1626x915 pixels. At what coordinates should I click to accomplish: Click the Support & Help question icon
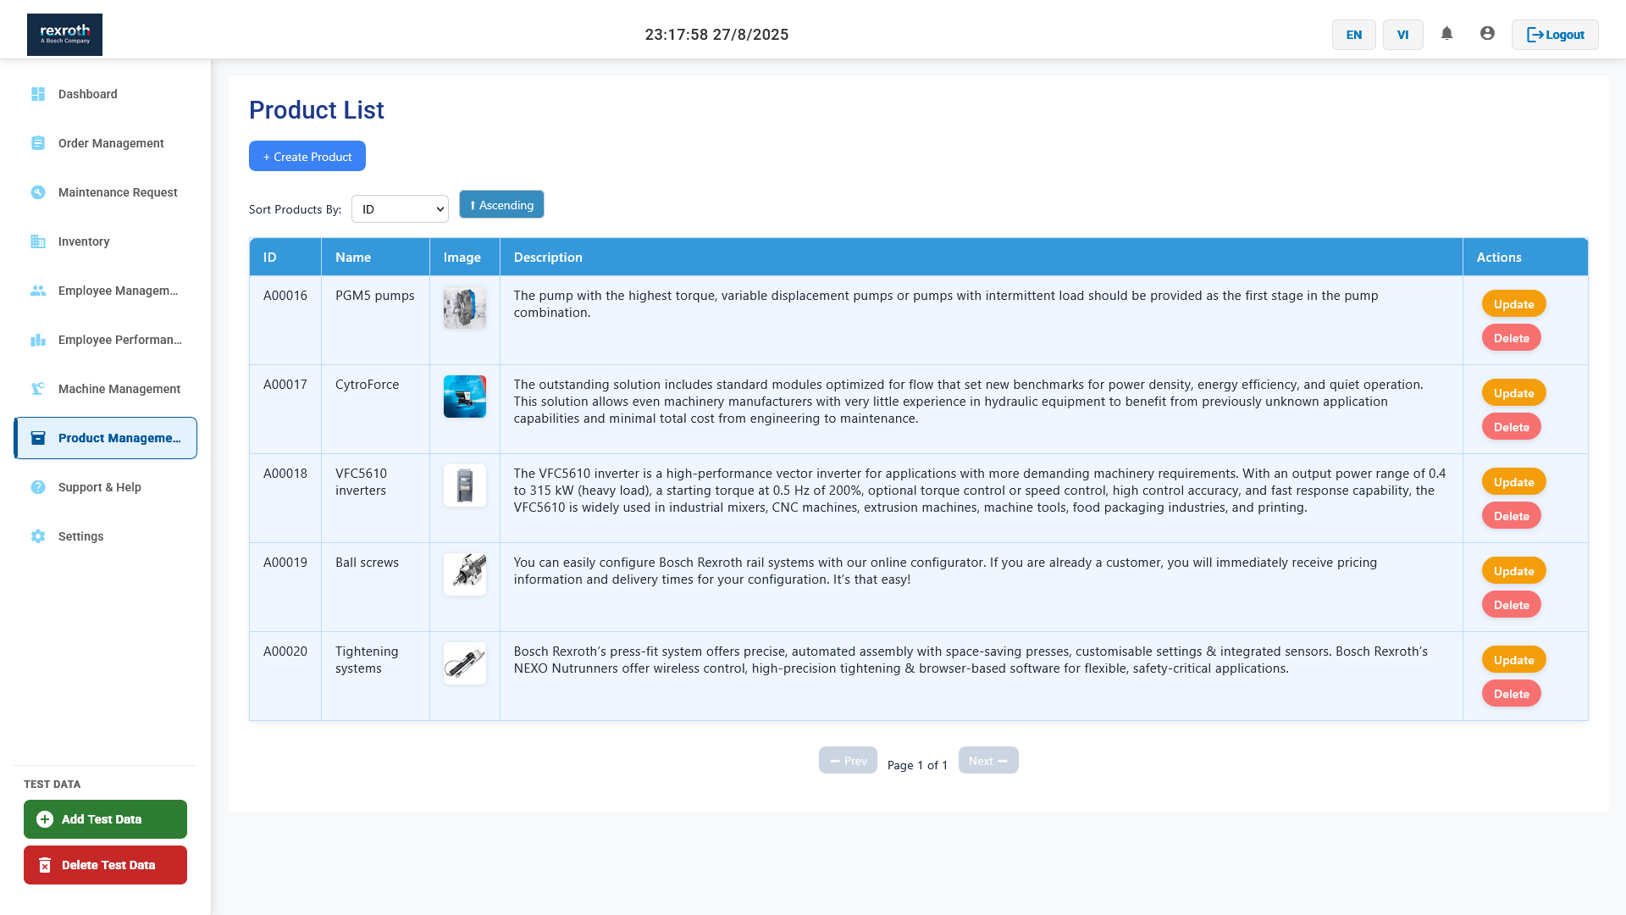pos(38,487)
